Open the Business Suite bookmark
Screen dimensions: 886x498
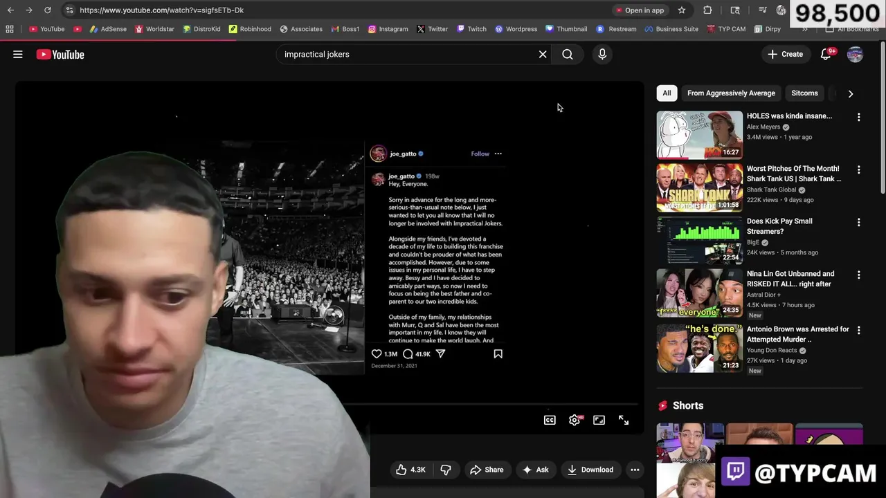671,29
